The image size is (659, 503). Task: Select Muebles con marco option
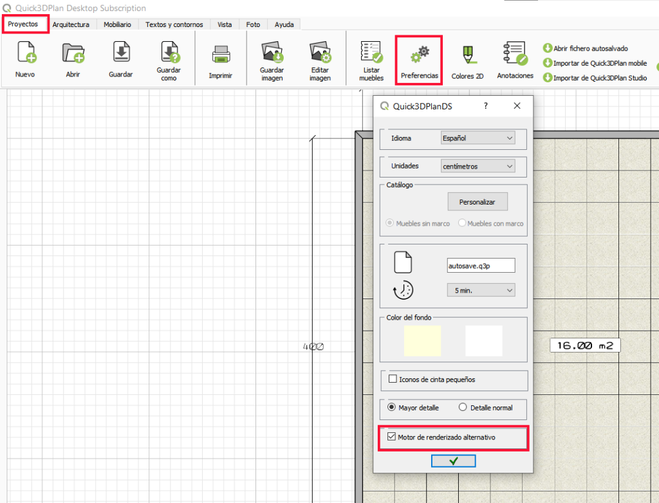click(x=491, y=223)
